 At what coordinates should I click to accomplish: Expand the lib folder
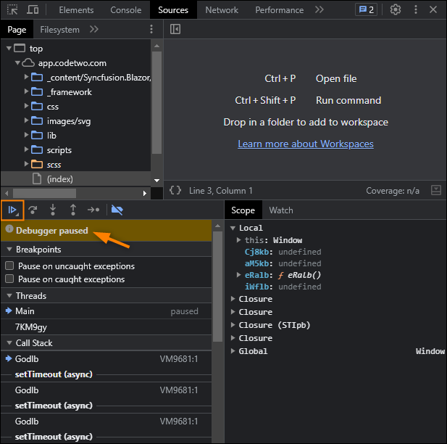pyautogui.click(x=26, y=135)
